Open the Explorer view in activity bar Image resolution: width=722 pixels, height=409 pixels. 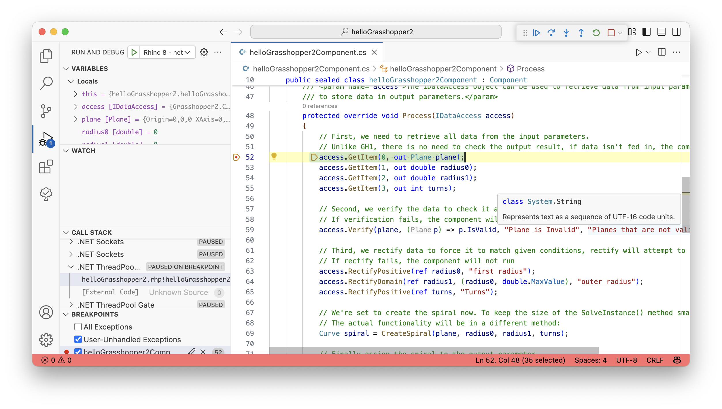(x=46, y=56)
